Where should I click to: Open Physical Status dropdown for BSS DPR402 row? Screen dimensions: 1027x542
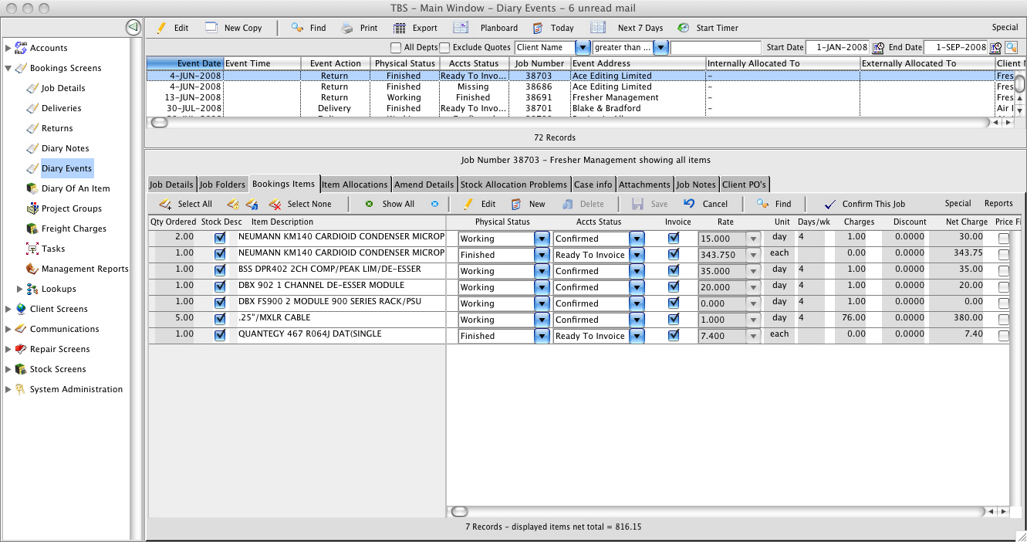coord(541,271)
